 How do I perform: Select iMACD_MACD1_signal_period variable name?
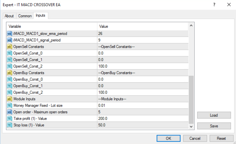[37, 40]
